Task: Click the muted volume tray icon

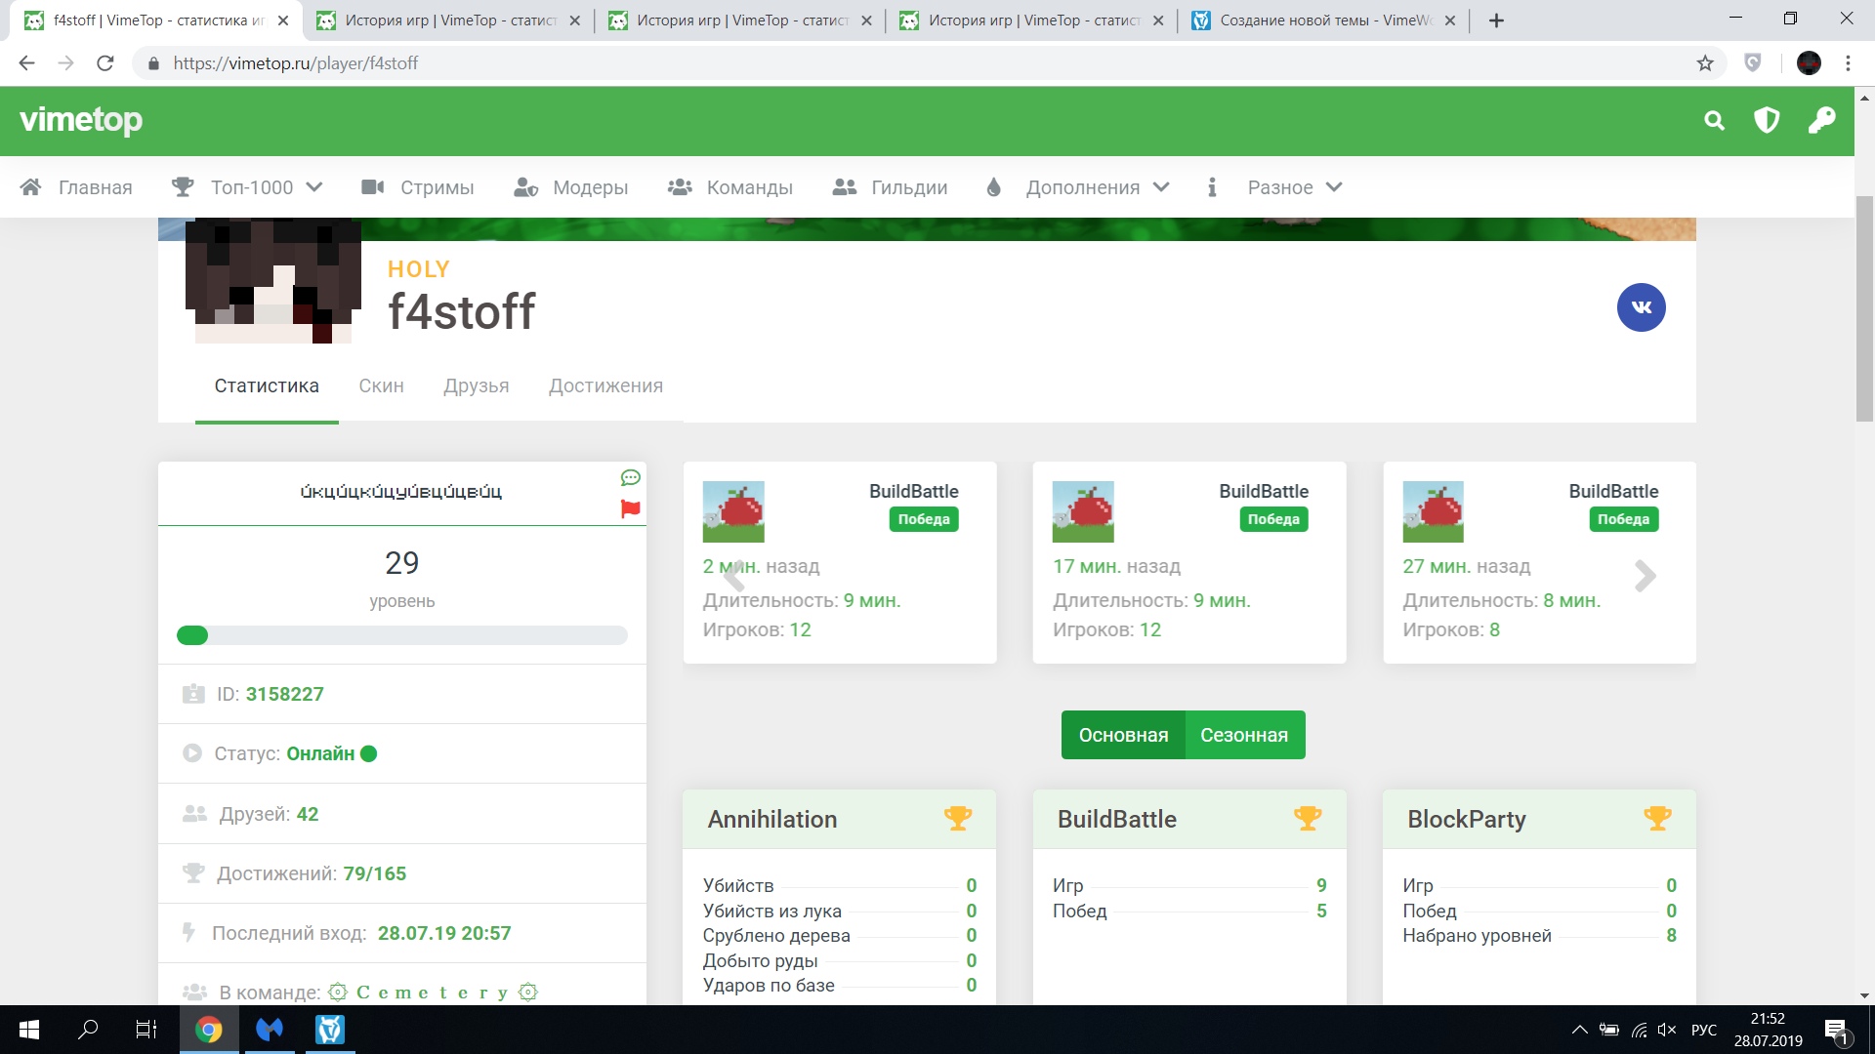Action: point(1667,1030)
